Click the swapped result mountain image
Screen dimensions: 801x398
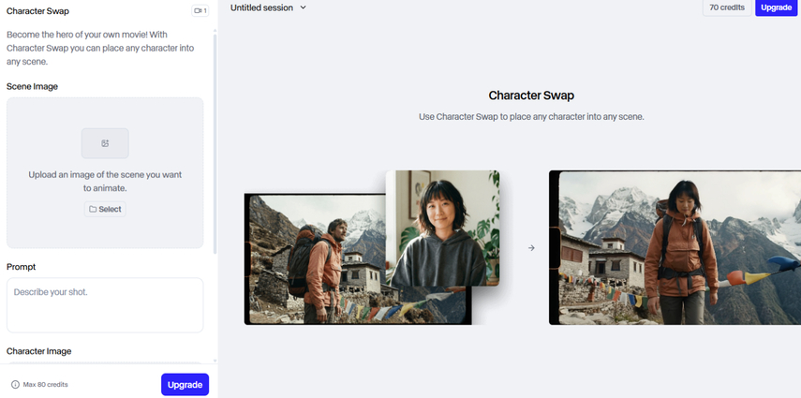pos(675,248)
